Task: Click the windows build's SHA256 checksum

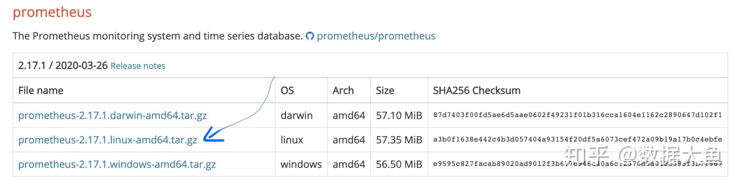Action: pos(578,164)
